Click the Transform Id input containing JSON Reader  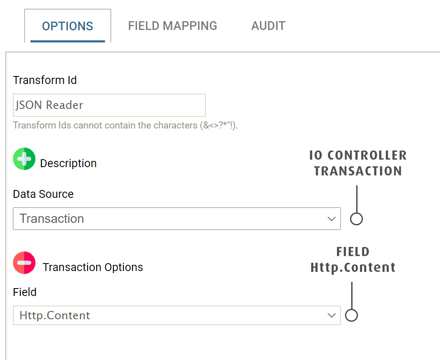(x=109, y=105)
